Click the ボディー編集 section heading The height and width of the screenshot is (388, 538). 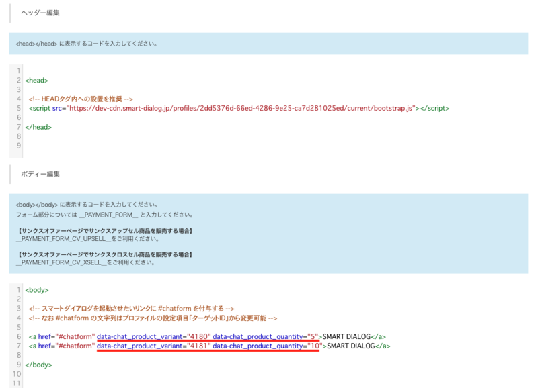tap(40, 174)
